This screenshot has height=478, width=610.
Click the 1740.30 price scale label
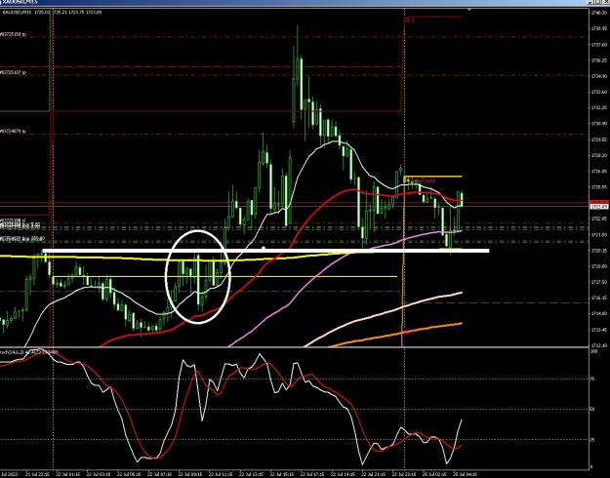pos(598,13)
